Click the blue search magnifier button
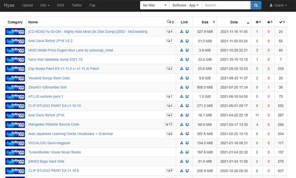Viewport: 296px width, 178px height. pyautogui.click(x=256, y=6)
